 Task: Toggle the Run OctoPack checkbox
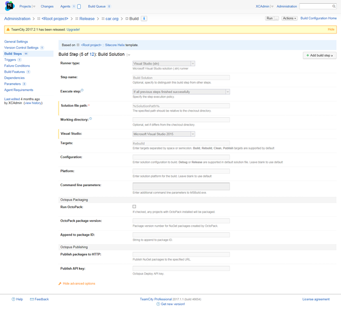(134, 206)
